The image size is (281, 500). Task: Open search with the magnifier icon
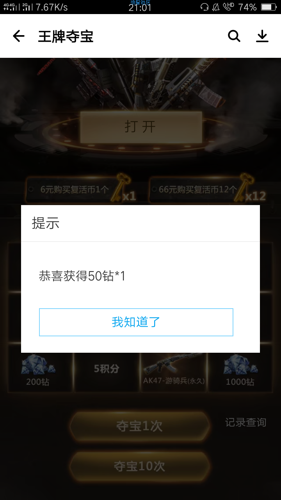coord(234,36)
